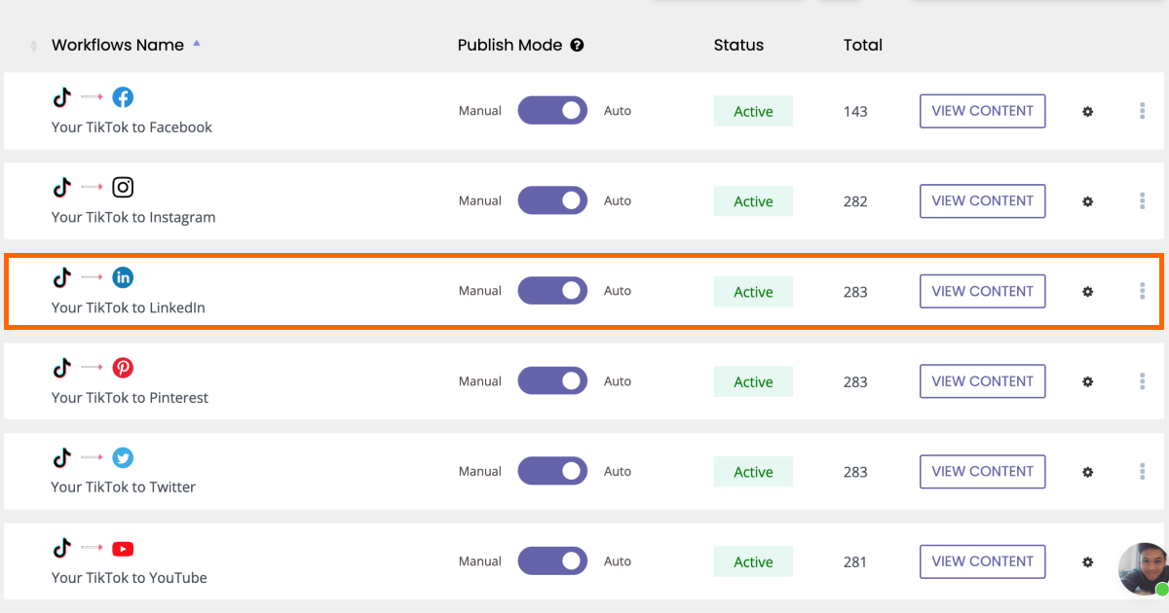Select 'Your TikTok to LinkedIn' workflow name
1169x613 pixels.
129,307
